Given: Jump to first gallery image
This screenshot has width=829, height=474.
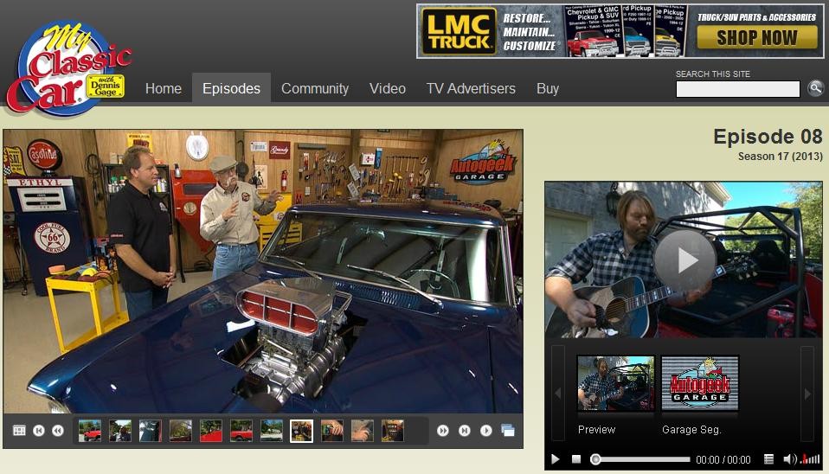Looking at the screenshot, I should click(x=39, y=431).
